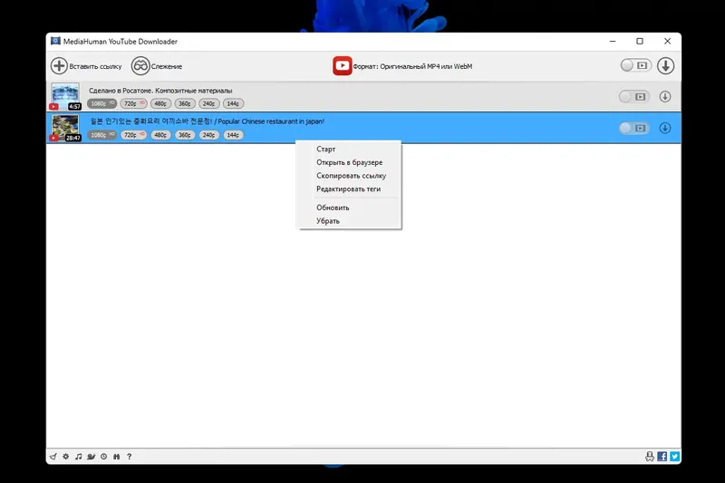The width and height of the screenshot is (725, 483).
Task: Click the Start all downloads arrow in toolbar
Action: [x=665, y=65]
